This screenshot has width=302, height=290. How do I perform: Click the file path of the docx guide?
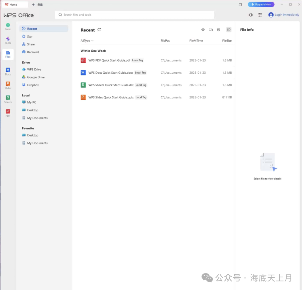click(171, 72)
